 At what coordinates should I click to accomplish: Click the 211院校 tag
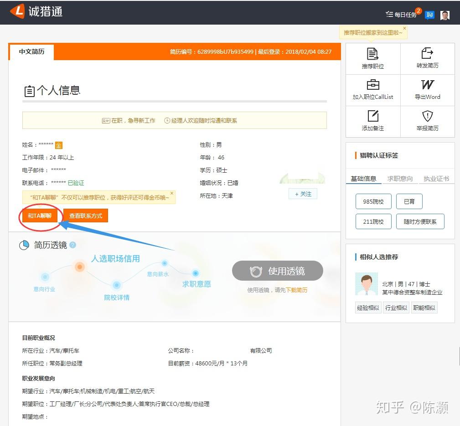click(373, 221)
